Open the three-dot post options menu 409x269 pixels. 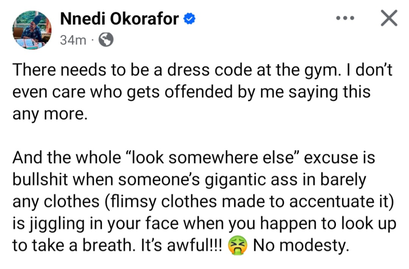click(345, 18)
